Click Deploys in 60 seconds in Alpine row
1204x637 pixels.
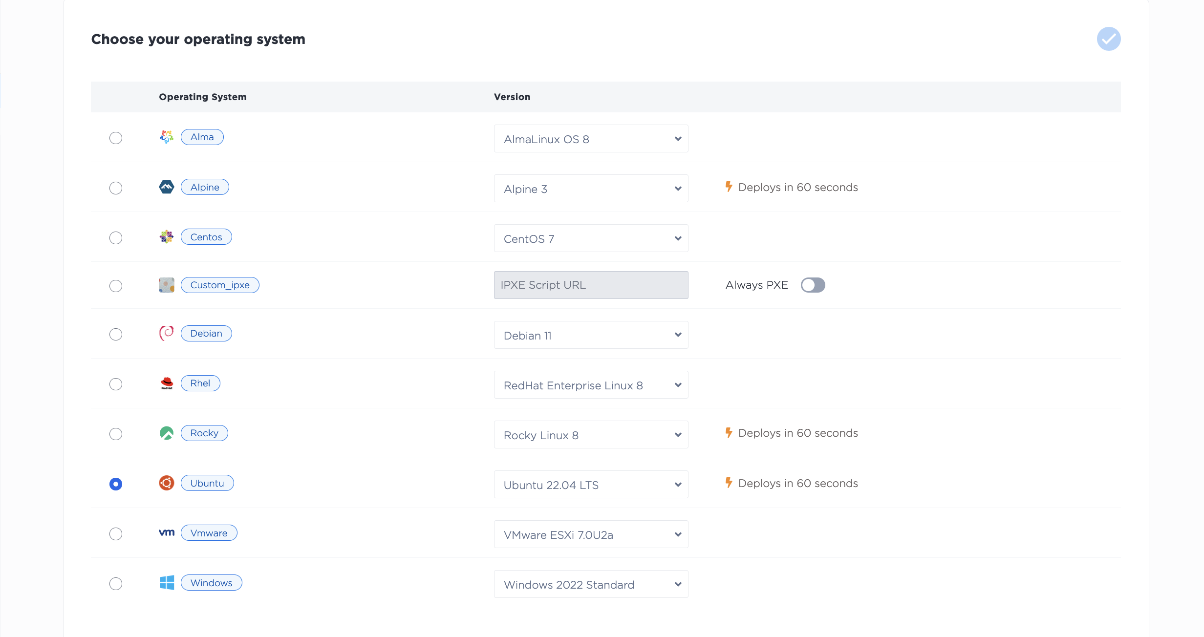pos(798,187)
